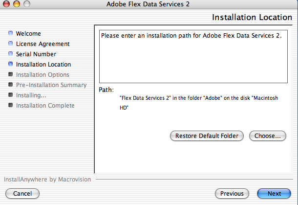Select the Welcome step label
298x205 pixels.
[x=28, y=34]
